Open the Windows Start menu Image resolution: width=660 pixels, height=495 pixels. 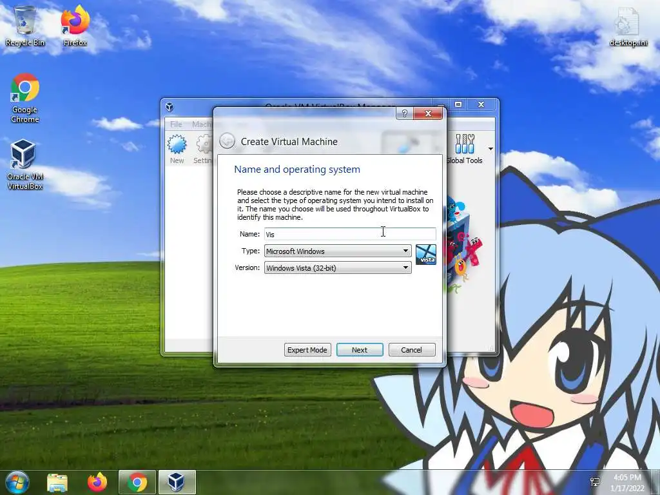point(17,482)
